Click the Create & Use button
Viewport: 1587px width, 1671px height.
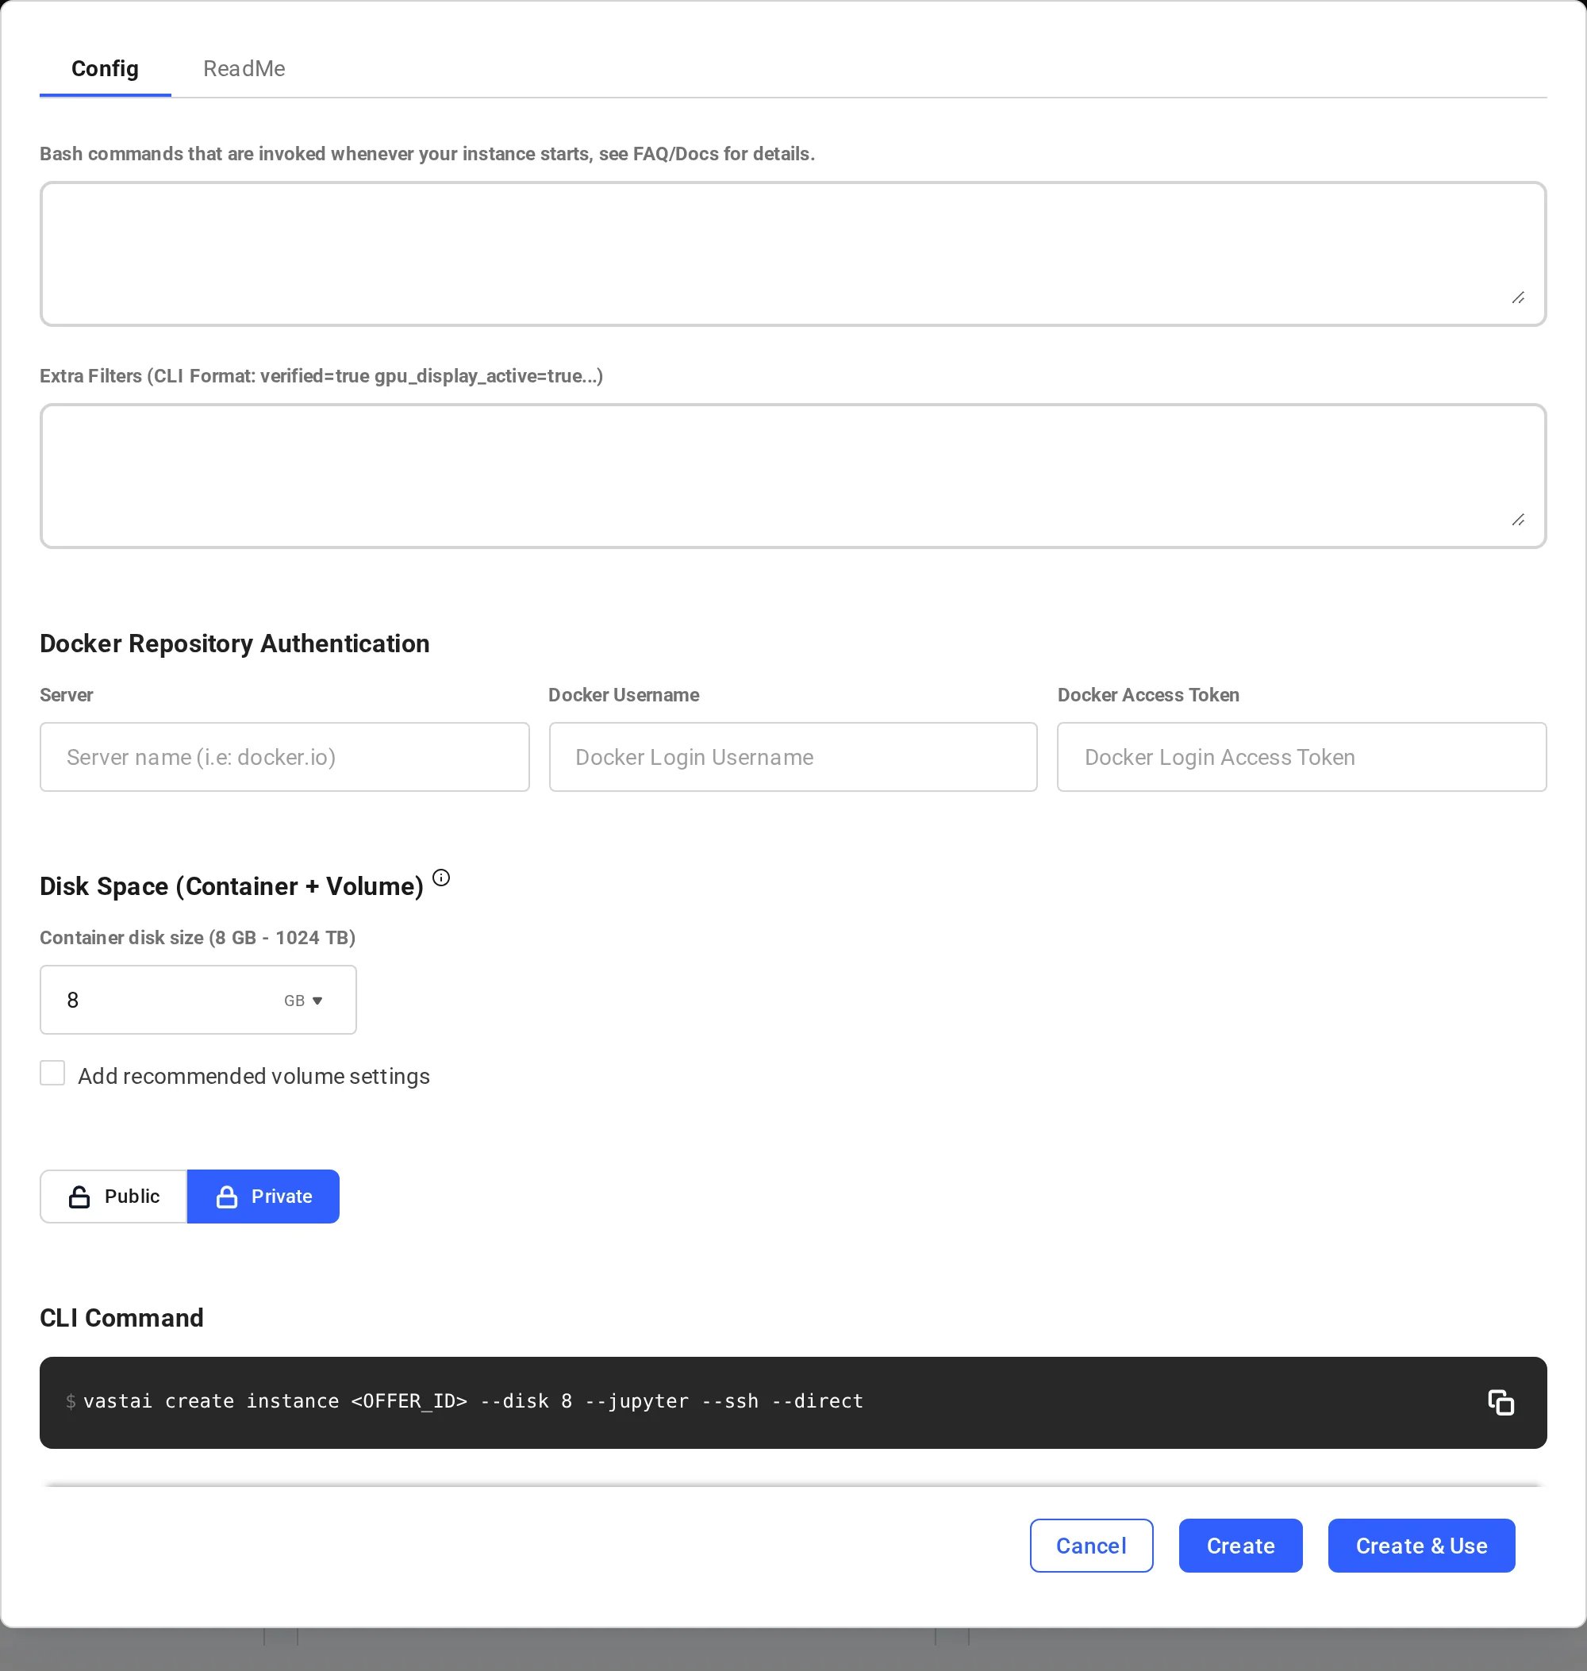1421,1546
